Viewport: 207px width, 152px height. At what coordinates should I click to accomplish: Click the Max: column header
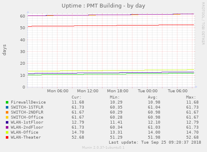[191, 97]
